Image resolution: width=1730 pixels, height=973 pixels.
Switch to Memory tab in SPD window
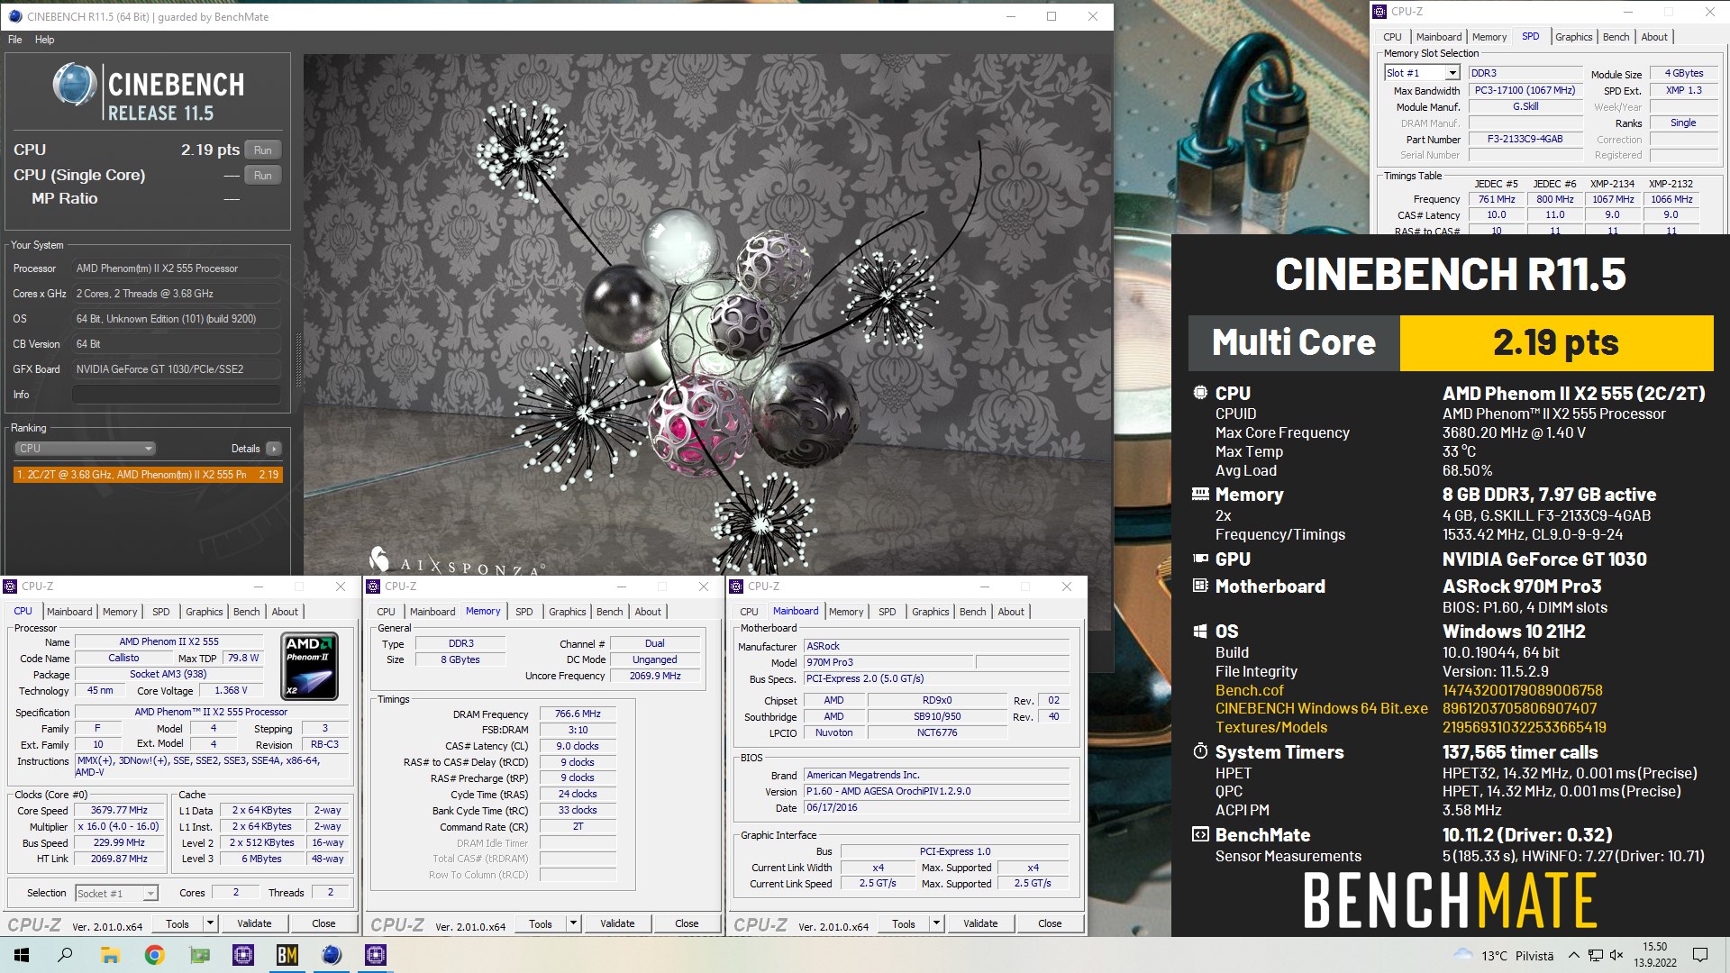(1489, 37)
